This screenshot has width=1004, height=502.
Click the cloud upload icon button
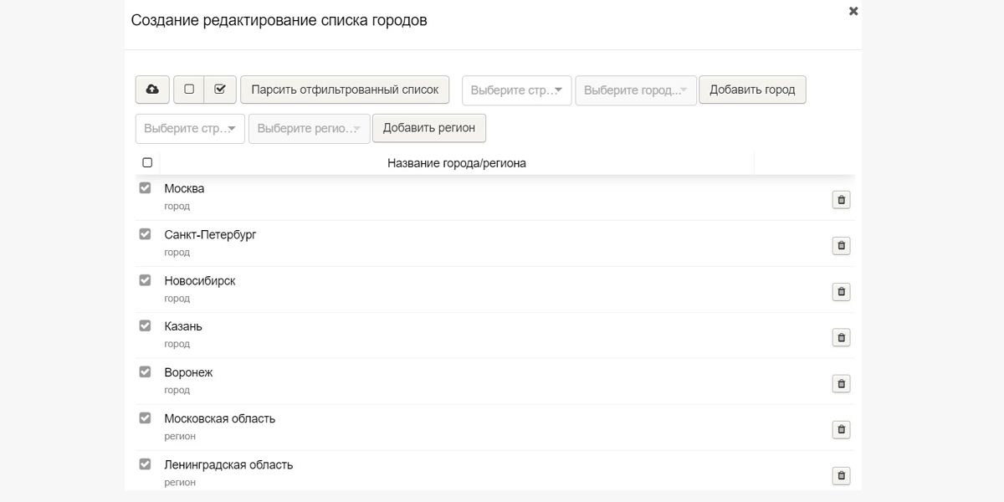(x=152, y=90)
